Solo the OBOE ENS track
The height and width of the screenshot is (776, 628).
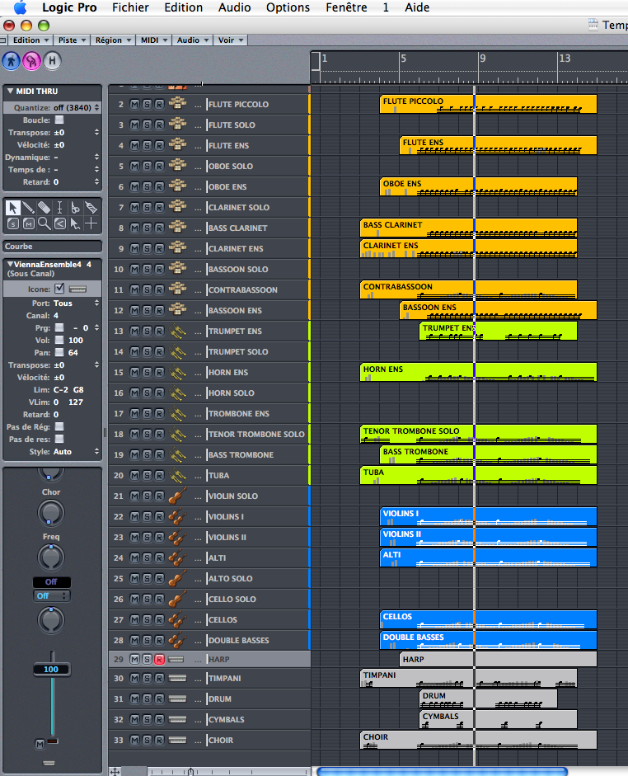point(147,186)
